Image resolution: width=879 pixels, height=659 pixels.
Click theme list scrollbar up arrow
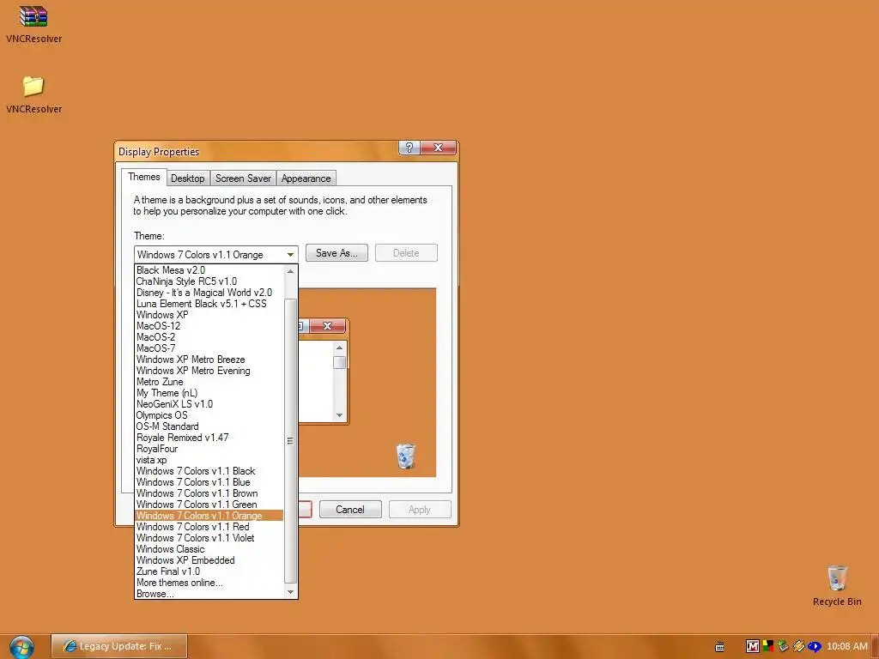(290, 271)
